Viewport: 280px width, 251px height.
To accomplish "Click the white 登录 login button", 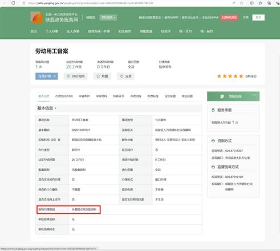I will [258, 18].
